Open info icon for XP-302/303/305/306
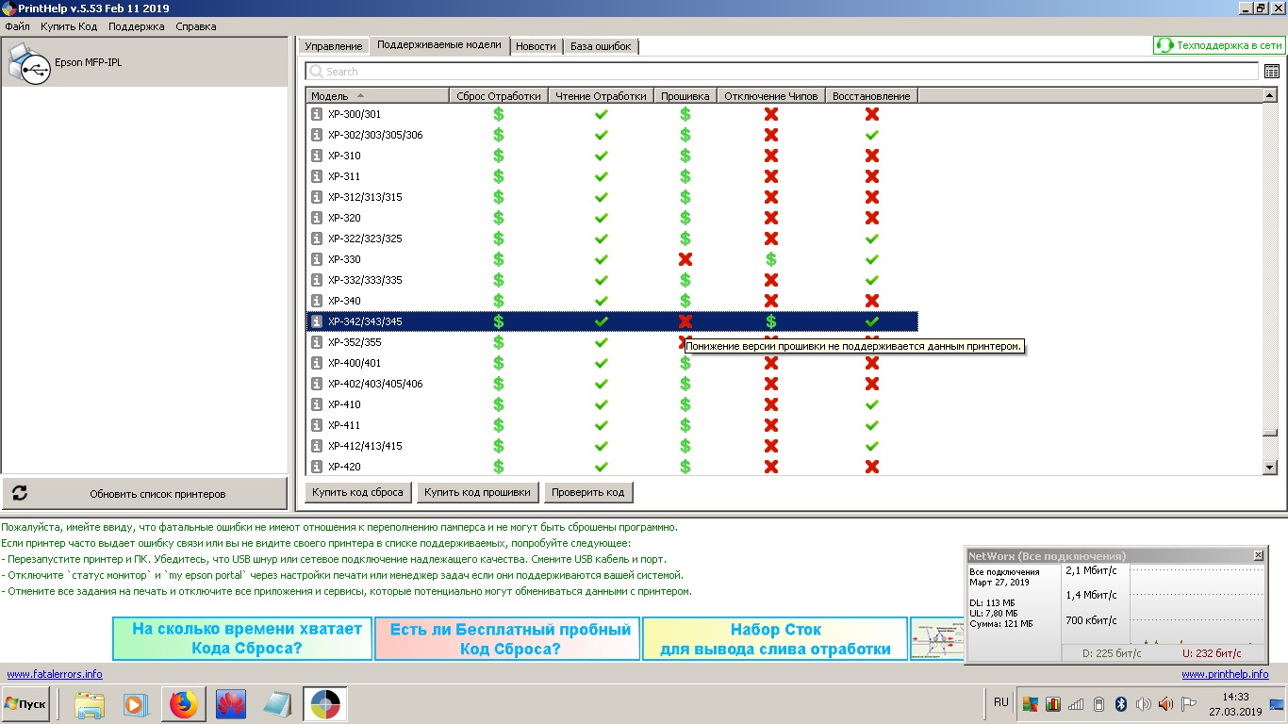The image size is (1288, 724). (x=317, y=135)
